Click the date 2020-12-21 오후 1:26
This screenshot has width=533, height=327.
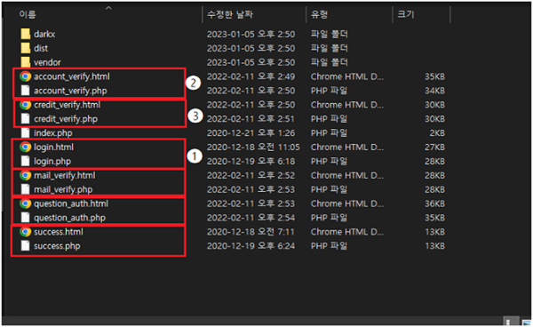[x=251, y=133]
